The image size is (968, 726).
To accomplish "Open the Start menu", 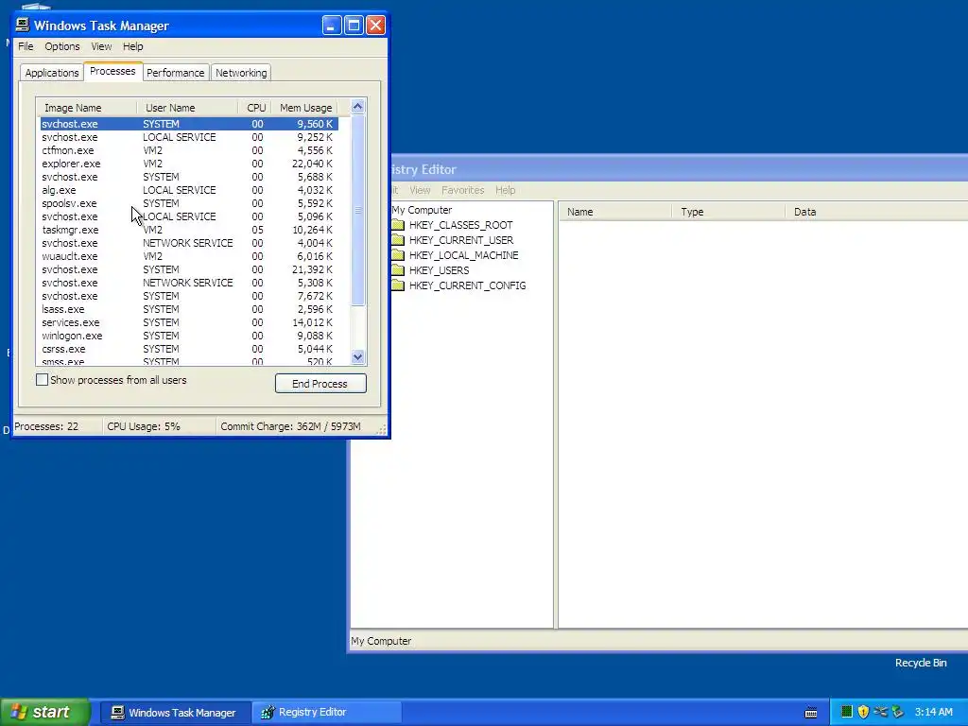I will click(44, 712).
